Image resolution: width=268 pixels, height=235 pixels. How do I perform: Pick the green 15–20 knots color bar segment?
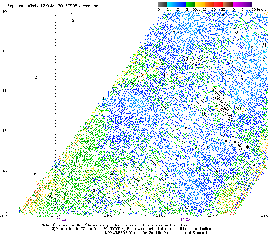pyautogui.click(x=190, y=4)
